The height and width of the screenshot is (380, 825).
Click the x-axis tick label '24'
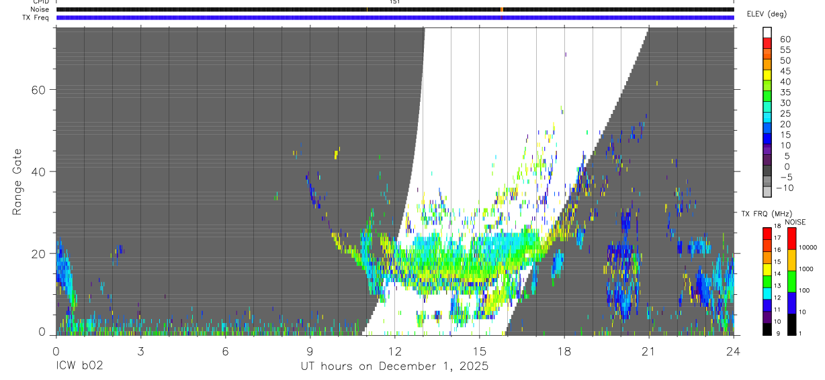point(733,351)
